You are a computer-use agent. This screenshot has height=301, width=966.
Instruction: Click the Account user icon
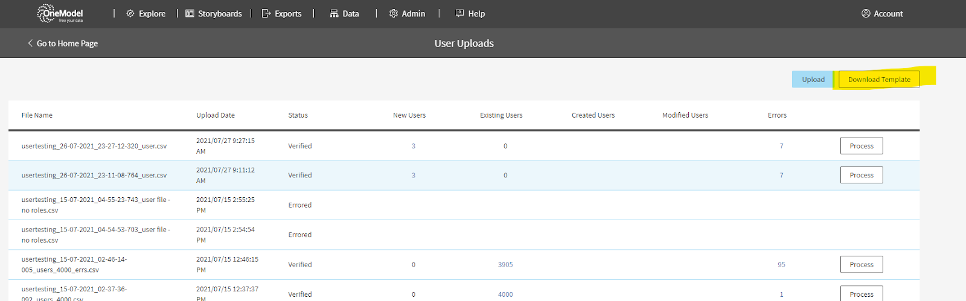[866, 13]
